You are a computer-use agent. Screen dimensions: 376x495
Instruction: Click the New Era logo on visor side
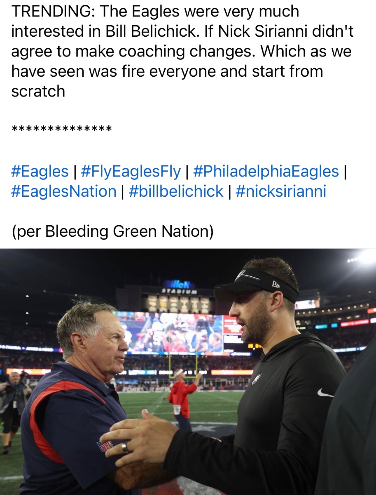point(276,283)
